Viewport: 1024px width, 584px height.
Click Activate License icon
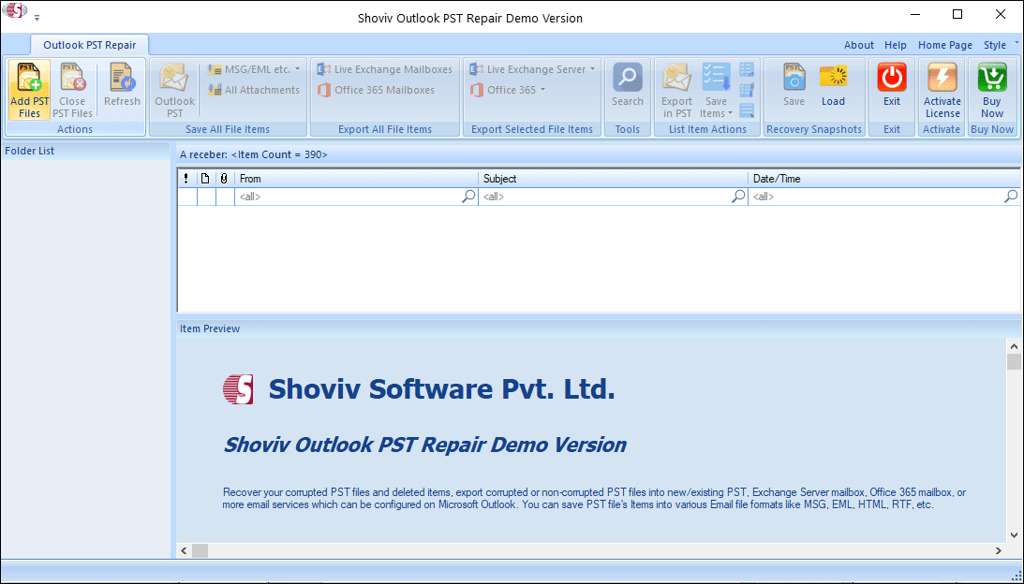click(942, 78)
